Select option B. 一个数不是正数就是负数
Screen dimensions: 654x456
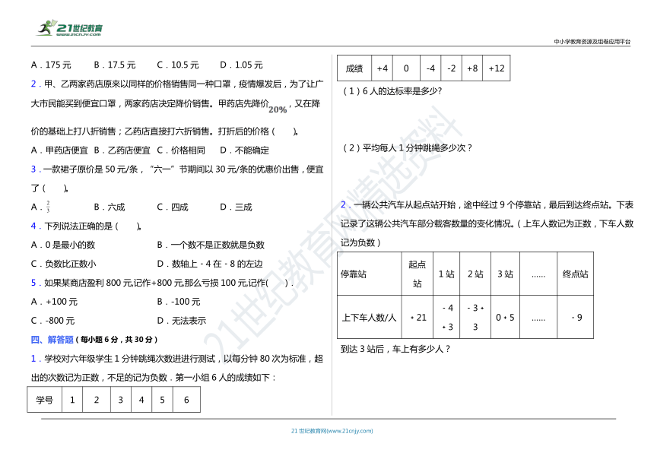[x=211, y=245]
